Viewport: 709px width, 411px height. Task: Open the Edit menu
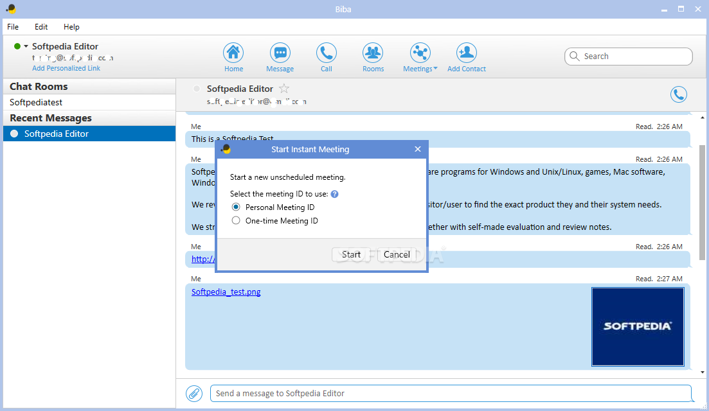(x=41, y=26)
